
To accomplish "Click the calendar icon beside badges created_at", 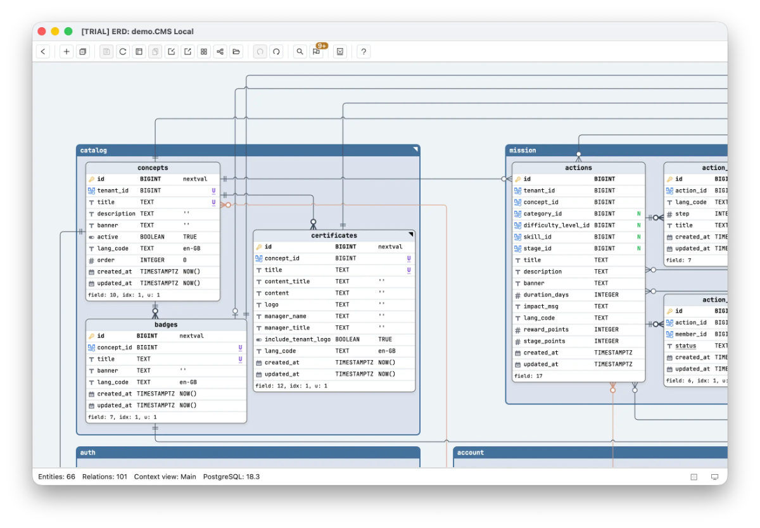I will tap(92, 394).
